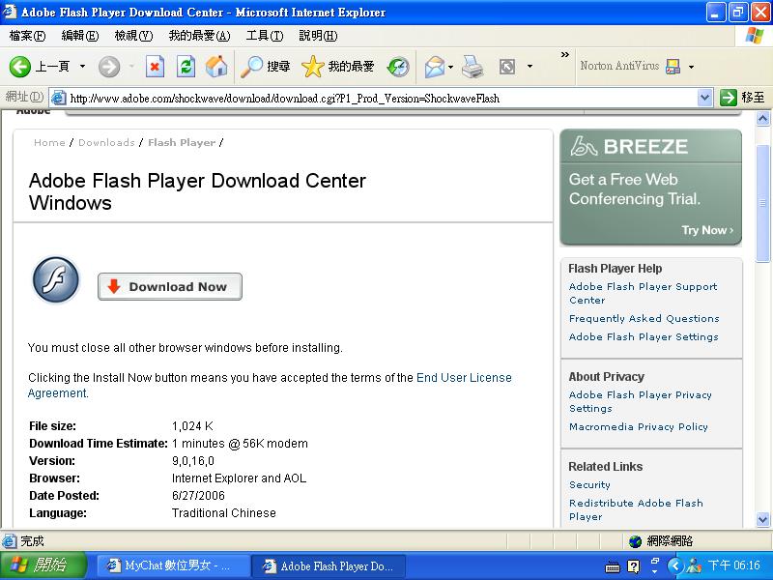This screenshot has height=580, width=773.
Task: Click the Norton AntiVirus icon
Action: coord(673,66)
